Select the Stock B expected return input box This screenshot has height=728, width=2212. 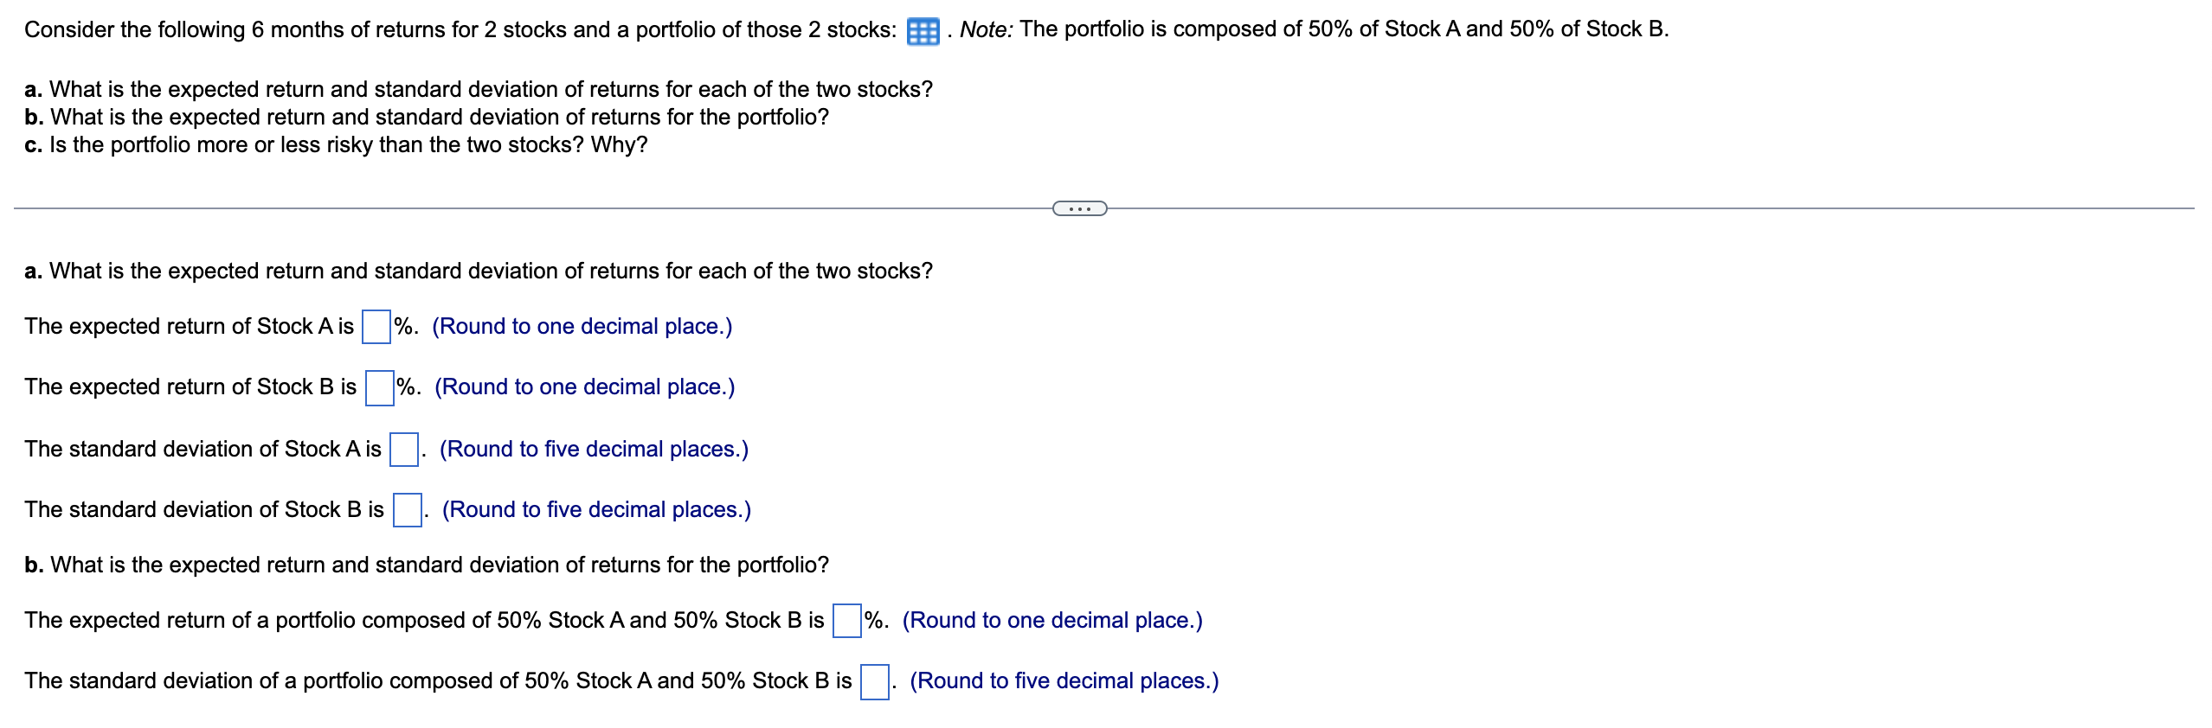coord(379,387)
